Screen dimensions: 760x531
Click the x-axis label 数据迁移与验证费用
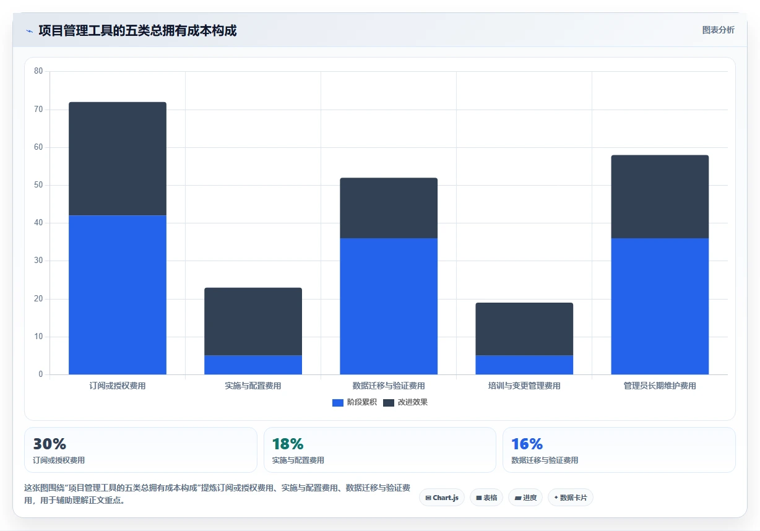pos(389,386)
